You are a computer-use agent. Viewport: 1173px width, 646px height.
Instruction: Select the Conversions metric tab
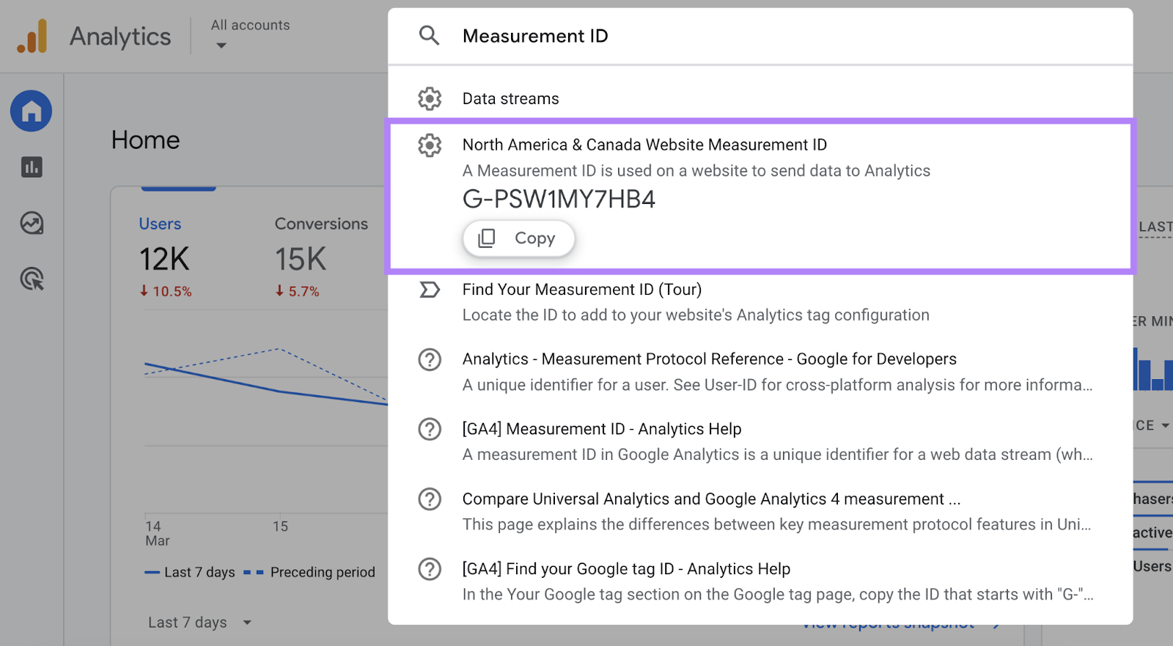(321, 224)
